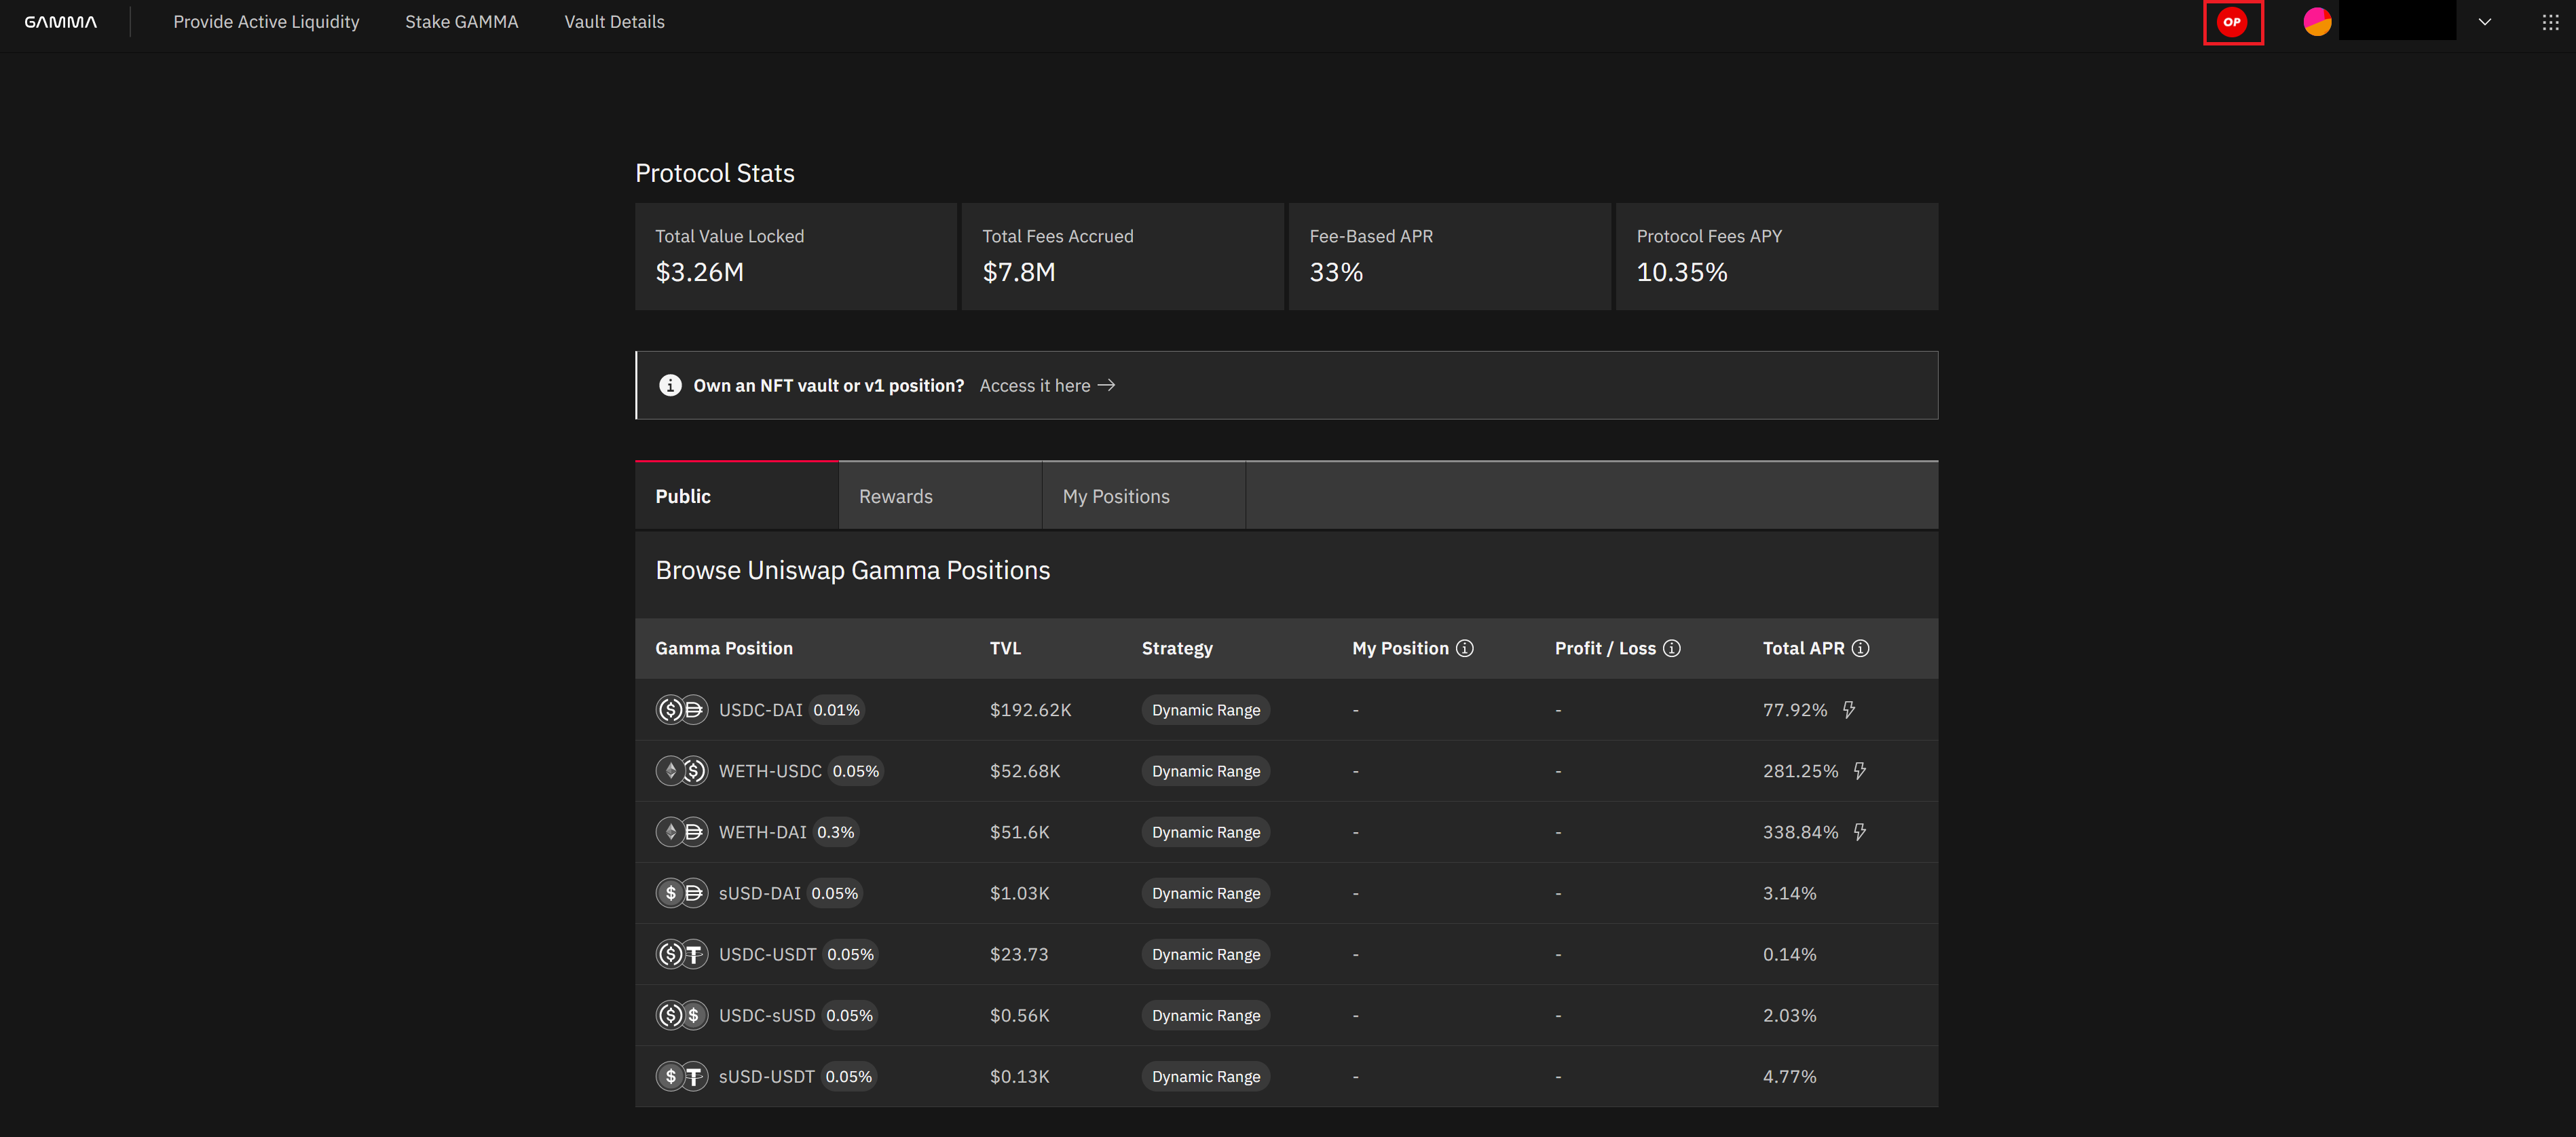This screenshot has height=1137, width=2576.
Task: Click the 0.3% fee badge on WETH-DAI
Action: click(x=836, y=832)
